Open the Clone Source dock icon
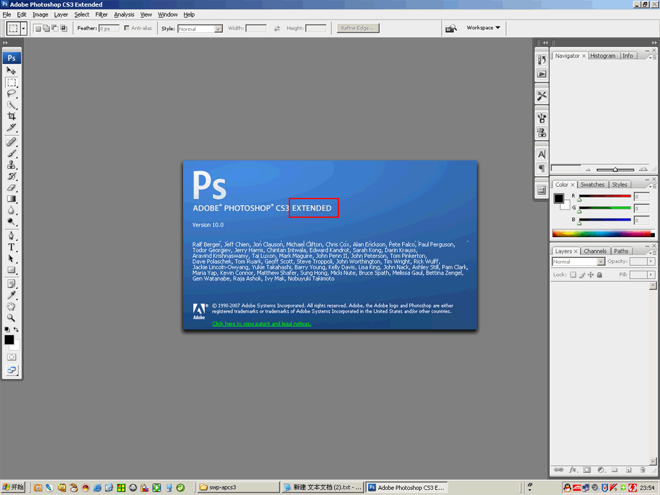The height and width of the screenshot is (495, 660). coord(541,133)
